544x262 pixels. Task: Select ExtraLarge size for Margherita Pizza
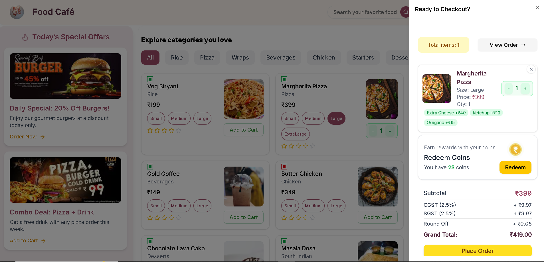pos(295,134)
